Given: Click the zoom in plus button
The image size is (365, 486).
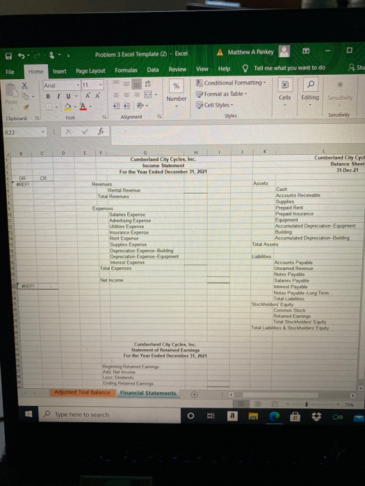Looking at the screenshot, I should coord(337,405).
